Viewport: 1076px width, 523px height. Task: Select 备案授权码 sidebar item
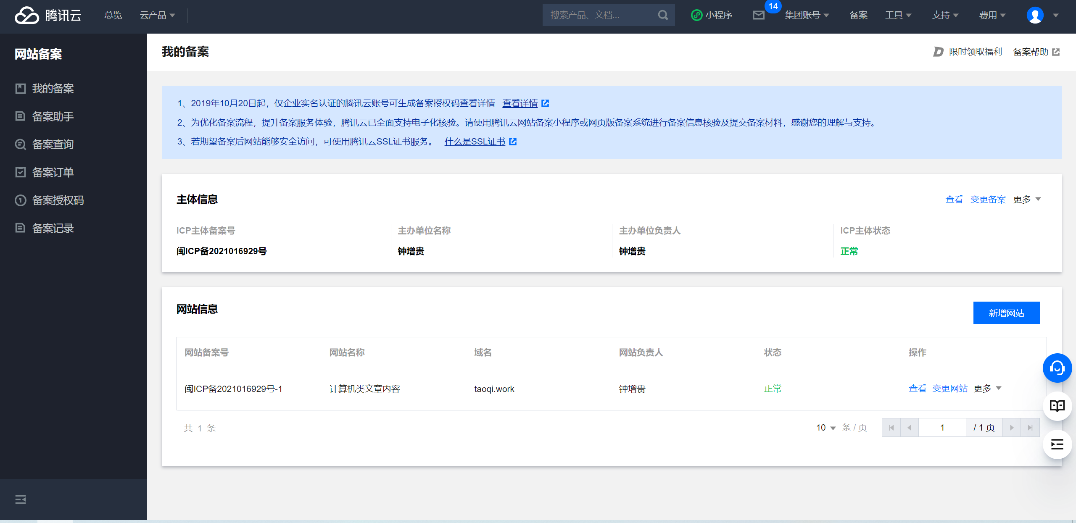(58, 200)
